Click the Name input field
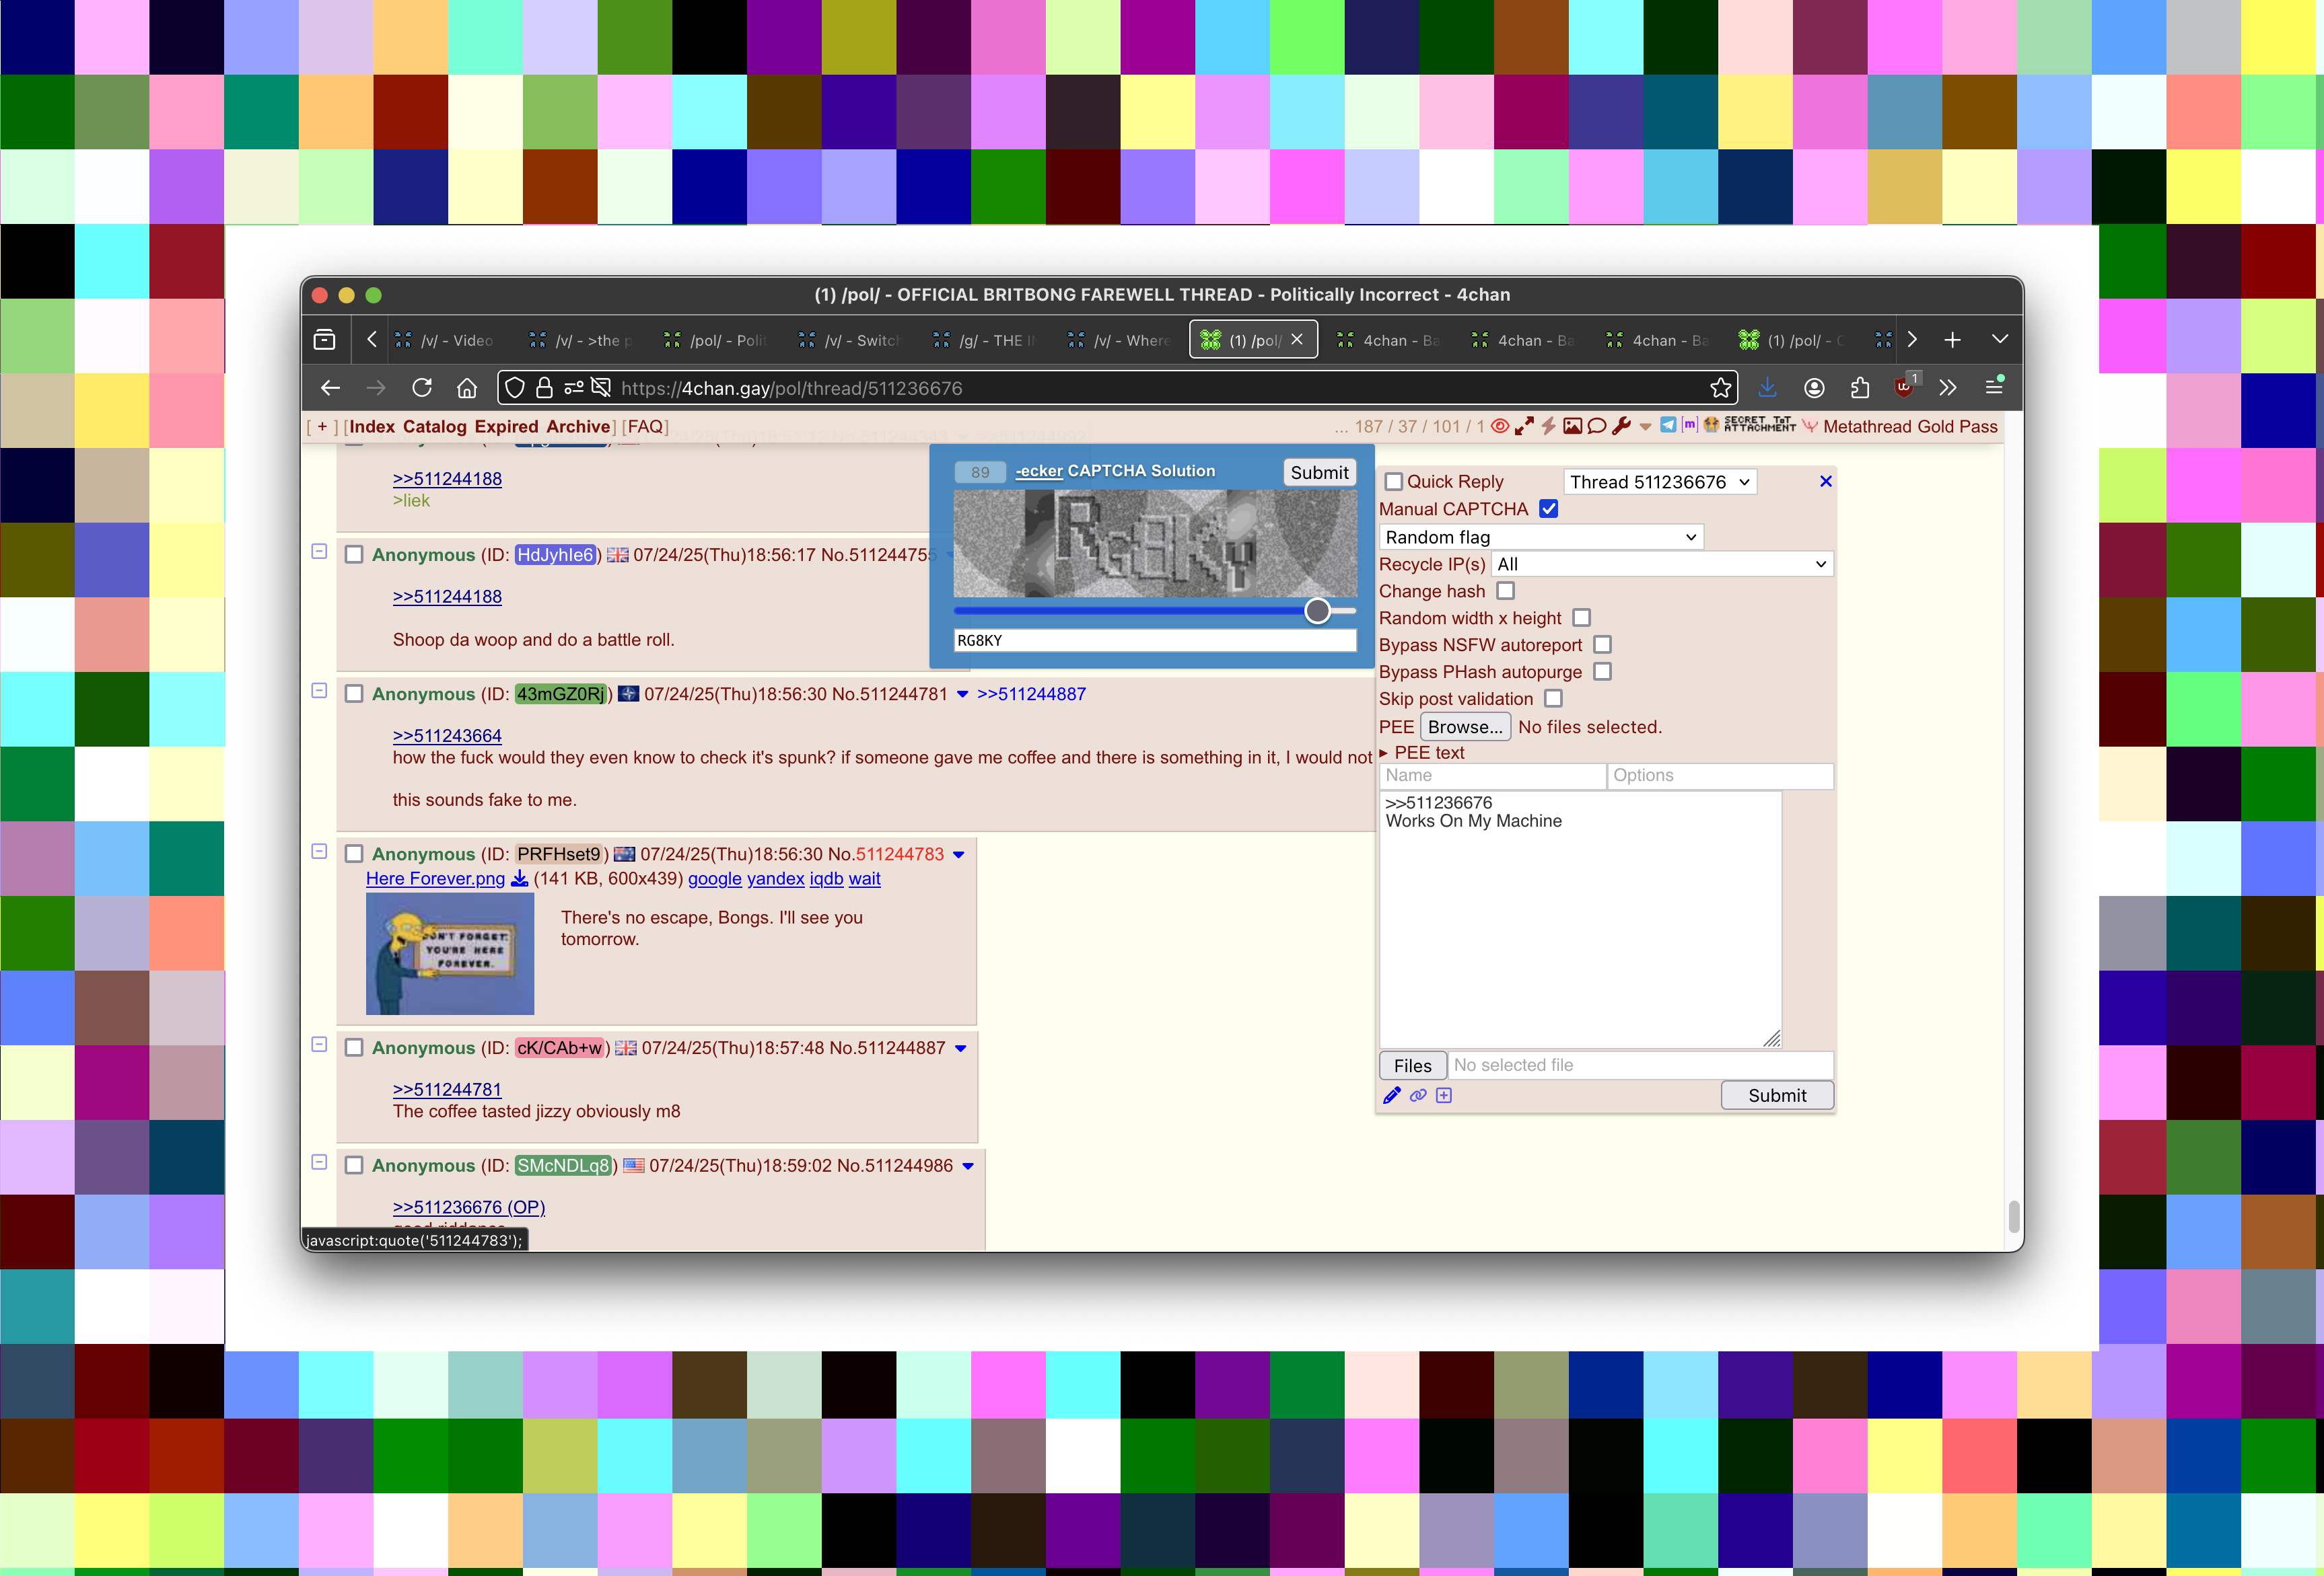The width and height of the screenshot is (2324, 1576). (x=1492, y=776)
